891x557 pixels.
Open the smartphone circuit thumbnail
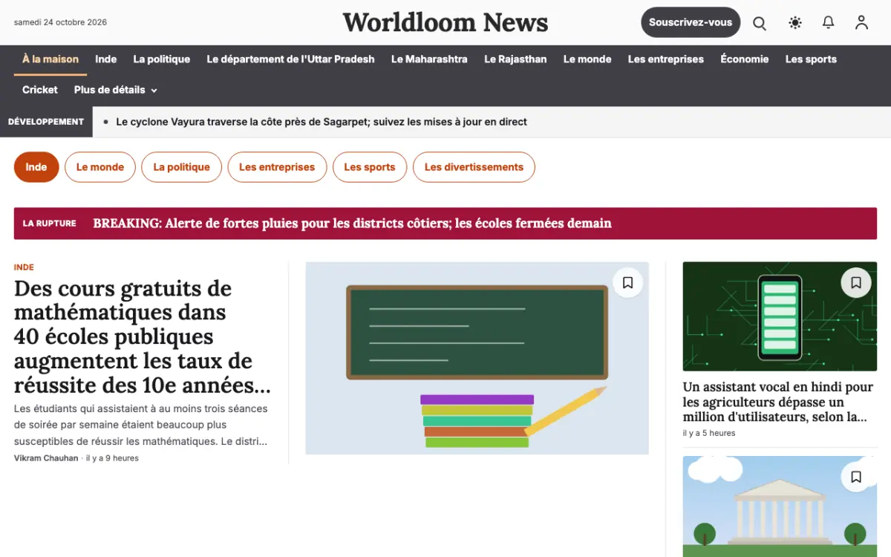pos(780,316)
